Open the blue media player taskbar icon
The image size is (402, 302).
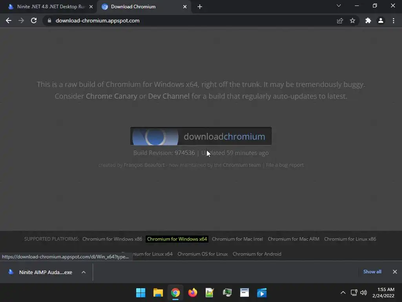[262, 293]
